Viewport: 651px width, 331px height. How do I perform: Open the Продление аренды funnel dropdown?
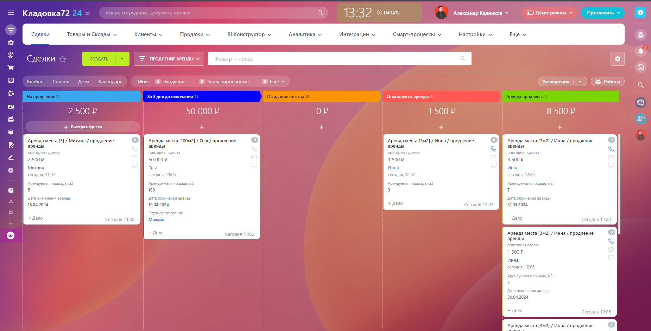(x=169, y=59)
